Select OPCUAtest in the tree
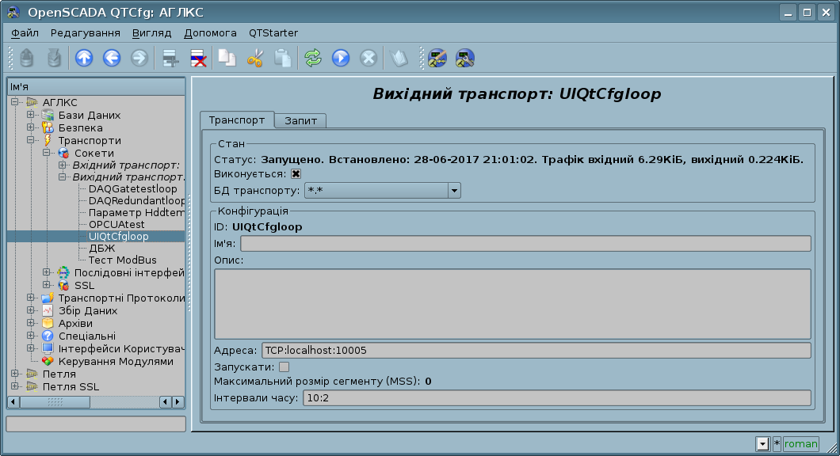 tap(116, 224)
